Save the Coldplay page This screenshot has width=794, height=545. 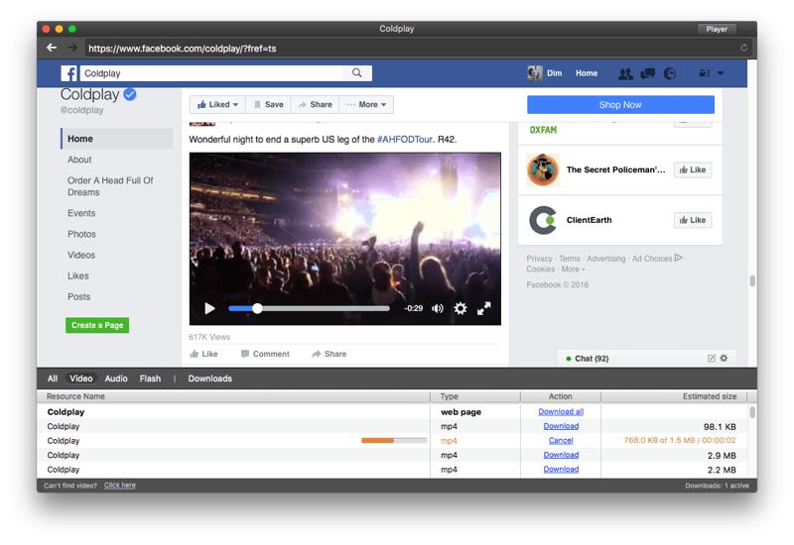[268, 105]
